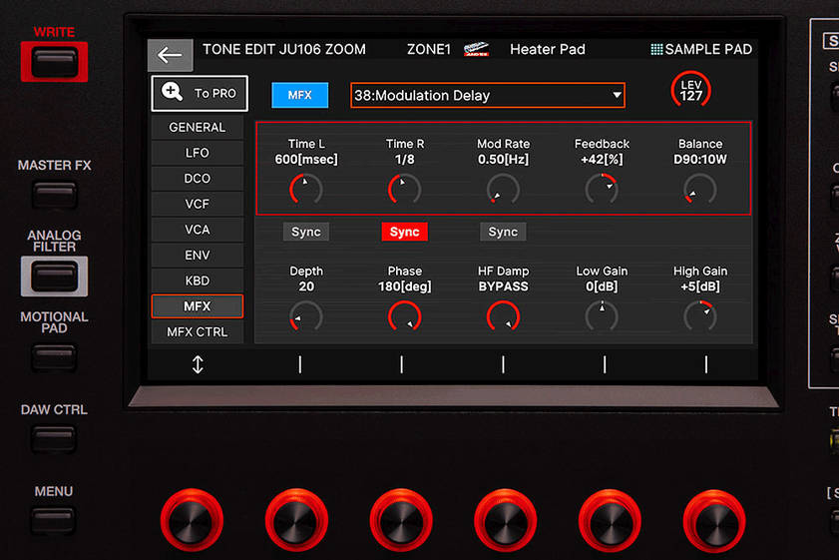Enable Sync for Time L

click(x=306, y=232)
